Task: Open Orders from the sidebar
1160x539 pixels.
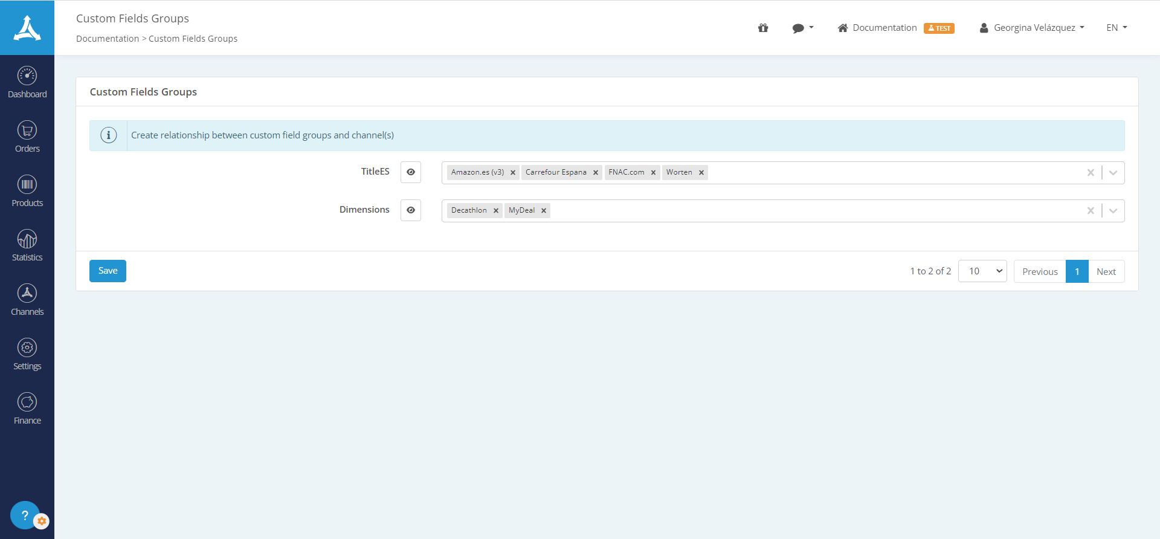Action: click(x=27, y=137)
